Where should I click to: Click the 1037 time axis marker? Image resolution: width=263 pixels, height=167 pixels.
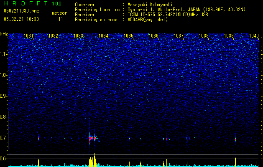(x=179, y=36)
